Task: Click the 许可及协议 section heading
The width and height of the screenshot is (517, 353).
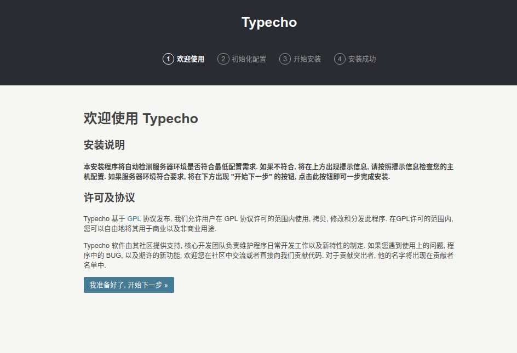Action: (x=109, y=198)
